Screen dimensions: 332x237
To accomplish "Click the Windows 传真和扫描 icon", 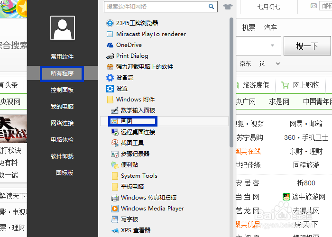I will tap(115, 198).
